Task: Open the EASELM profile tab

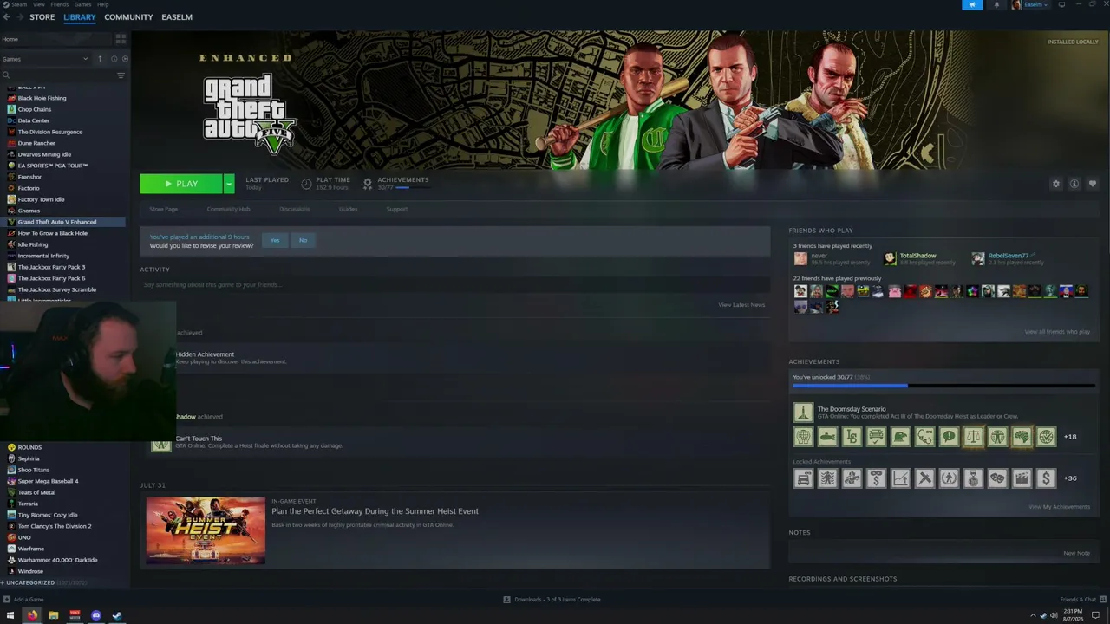Action: 177,17
